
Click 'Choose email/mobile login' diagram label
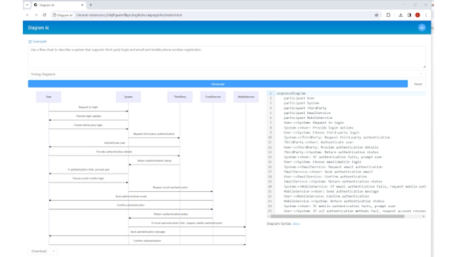point(88,178)
